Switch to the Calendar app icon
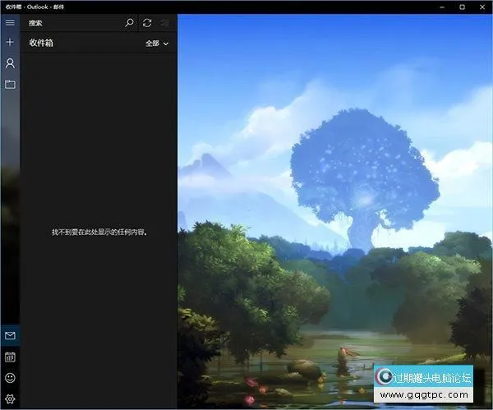Image resolution: width=493 pixels, height=410 pixels. (x=10, y=357)
